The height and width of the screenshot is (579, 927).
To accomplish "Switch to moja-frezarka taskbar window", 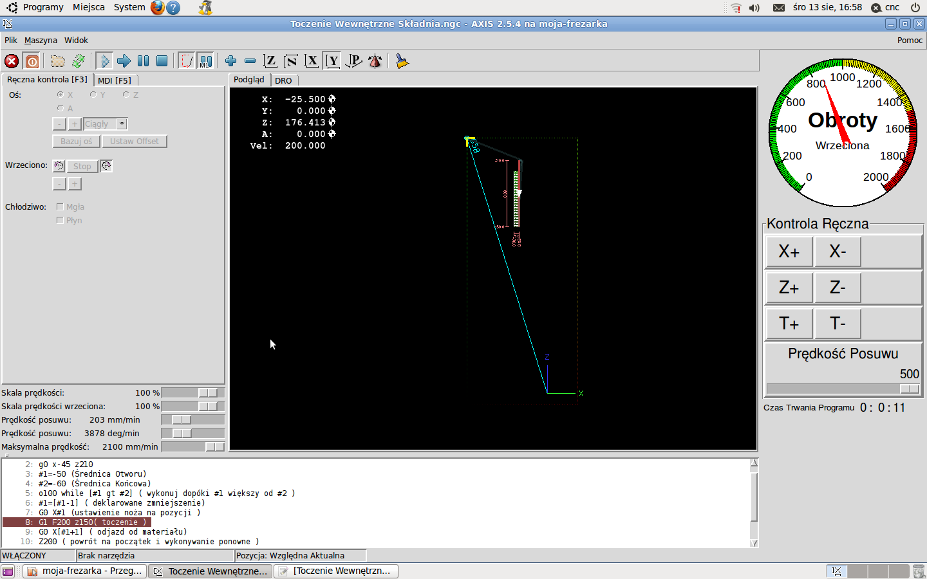I will click(x=85, y=571).
